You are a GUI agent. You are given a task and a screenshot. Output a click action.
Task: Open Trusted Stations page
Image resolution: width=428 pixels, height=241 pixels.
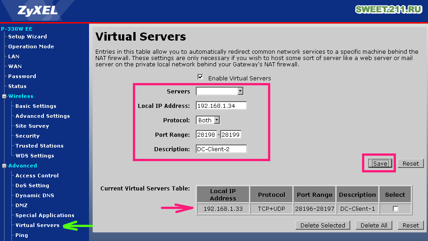point(39,146)
